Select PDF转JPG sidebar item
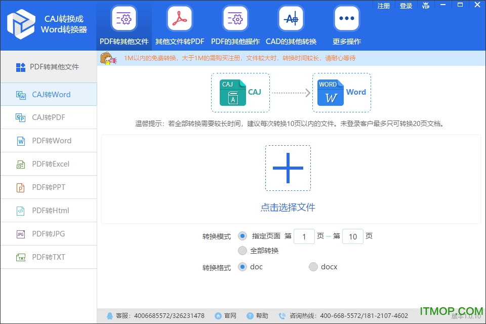 [49, 234]
